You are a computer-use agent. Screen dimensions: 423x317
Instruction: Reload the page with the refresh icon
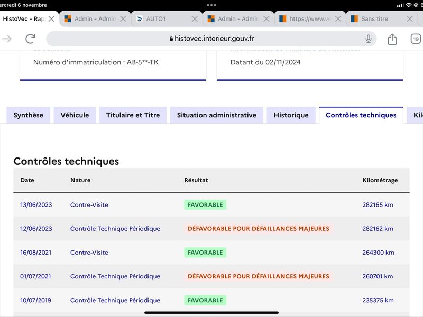[x=31, y=39]
